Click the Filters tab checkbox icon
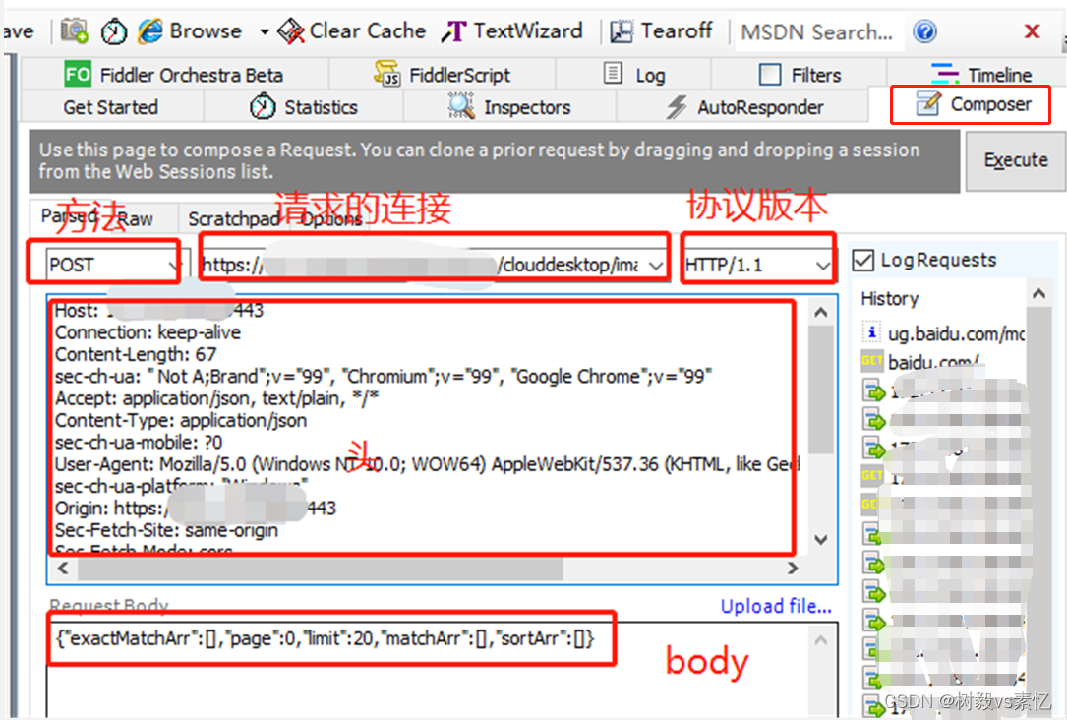 tap(770, 74)
